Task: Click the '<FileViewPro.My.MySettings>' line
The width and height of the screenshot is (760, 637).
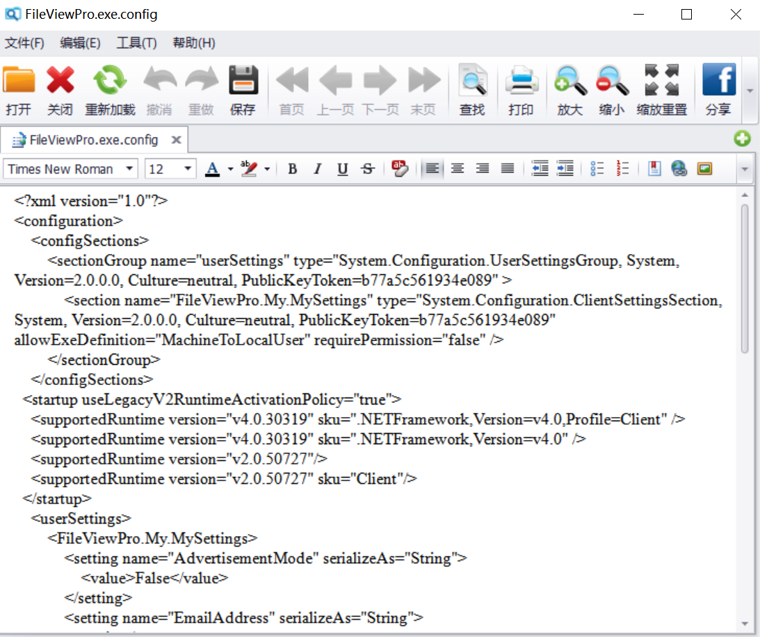Action: [x=152, y=539]
